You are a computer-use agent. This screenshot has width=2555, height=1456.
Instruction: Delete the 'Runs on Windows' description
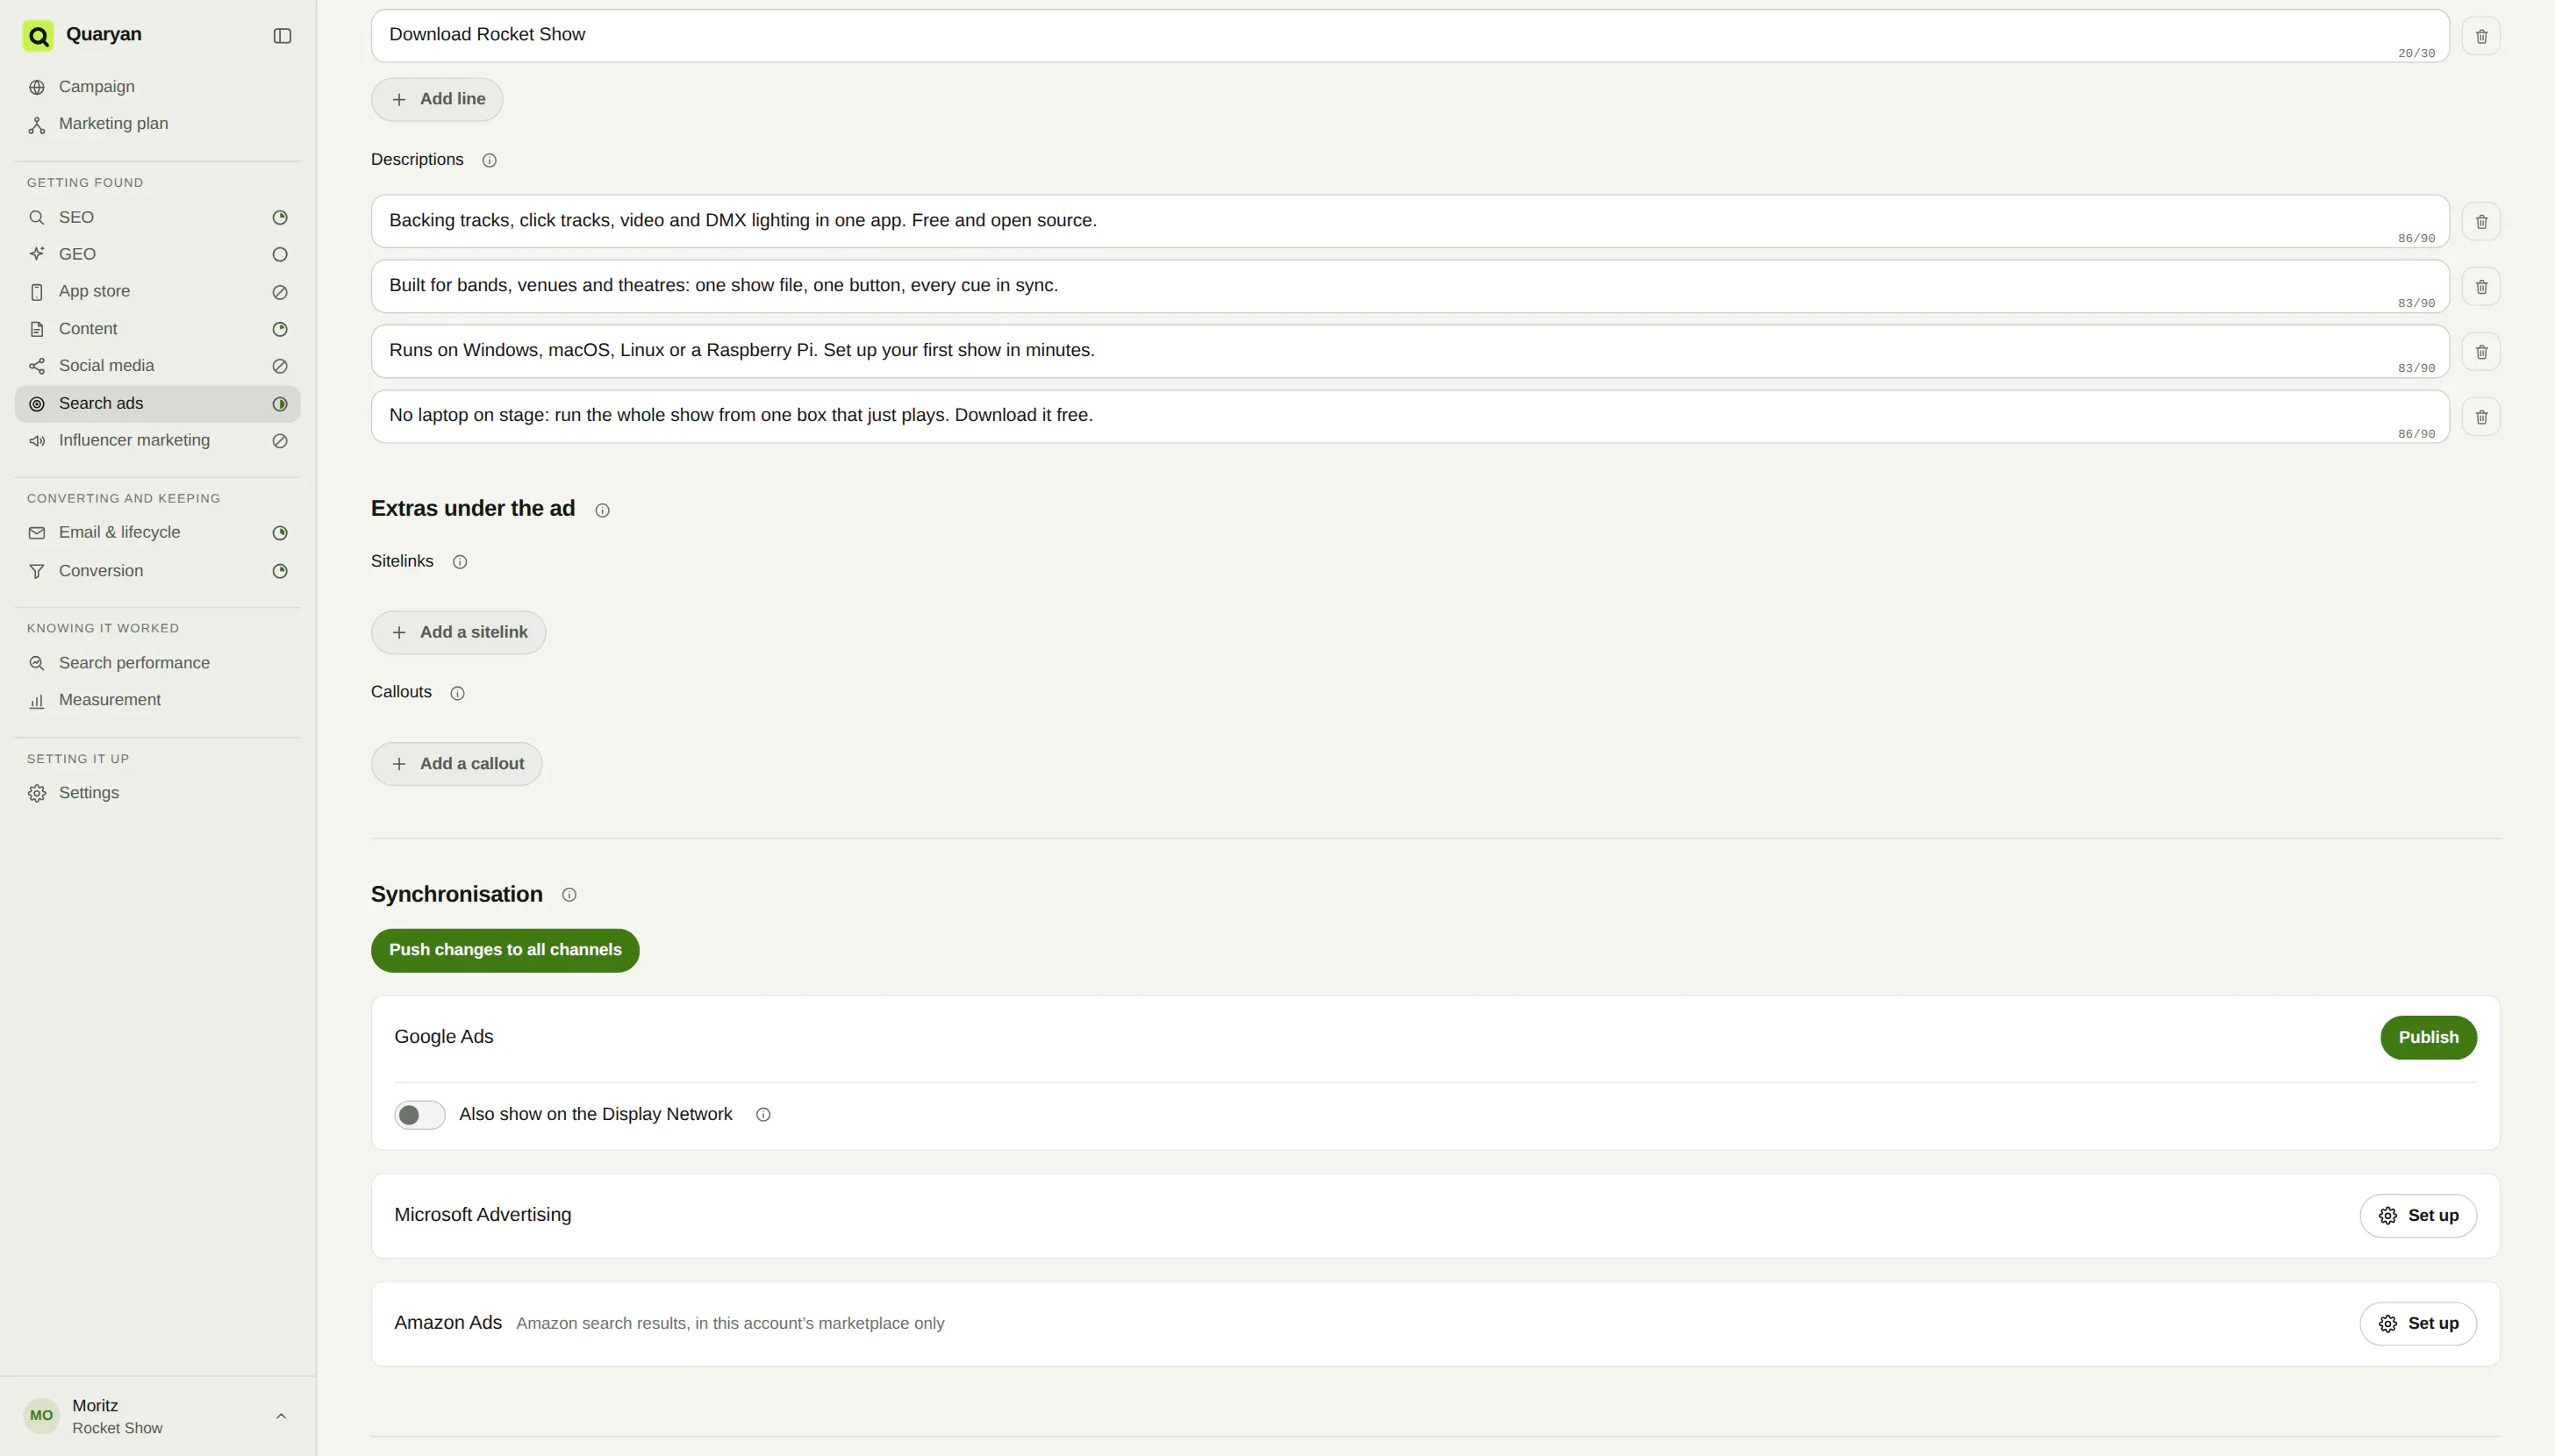pyautogui.click(x=2481, y=352)
